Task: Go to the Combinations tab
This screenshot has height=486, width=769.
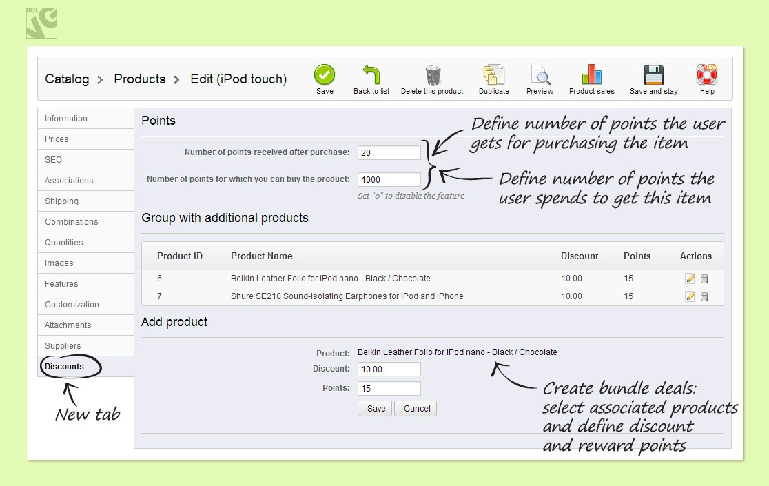Action: pos(72,222)
